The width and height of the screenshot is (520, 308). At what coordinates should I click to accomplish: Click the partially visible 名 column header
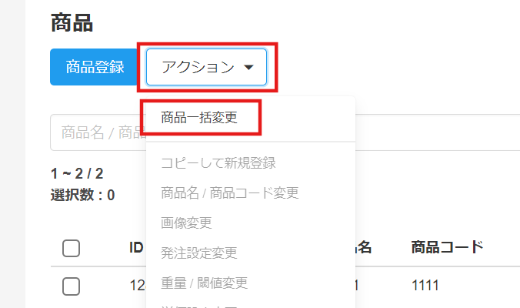(x=365, y=247)
